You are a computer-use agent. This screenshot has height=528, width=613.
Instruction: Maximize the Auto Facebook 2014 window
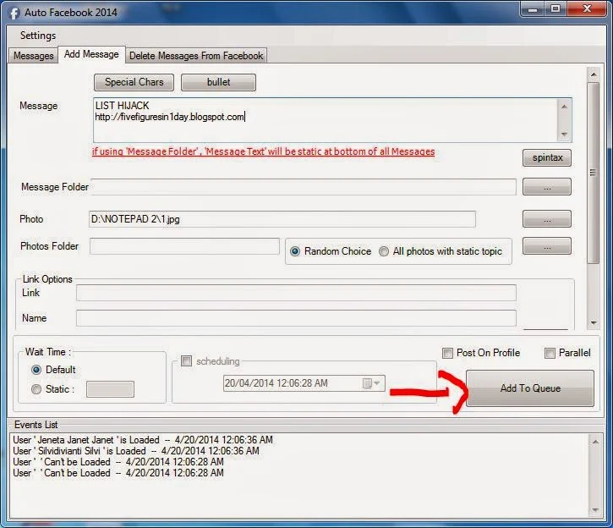[556, 8]
